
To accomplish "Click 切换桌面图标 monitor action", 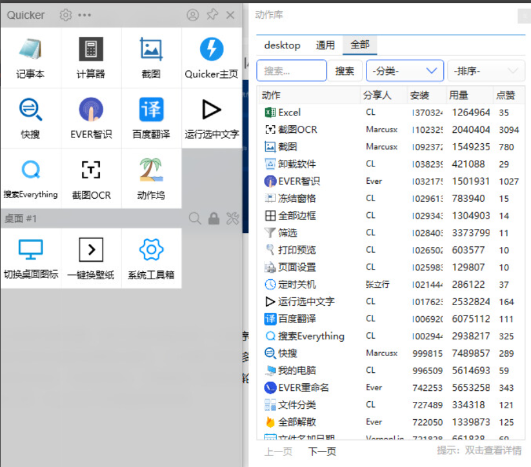I will [30, 259].
